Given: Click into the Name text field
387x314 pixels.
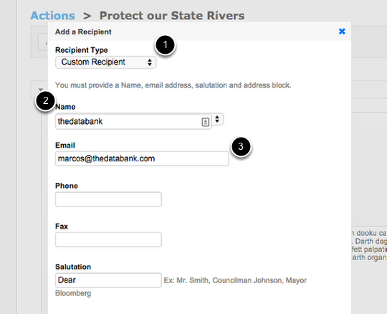Looking at the screenshot, I should (x=133, y=121).
